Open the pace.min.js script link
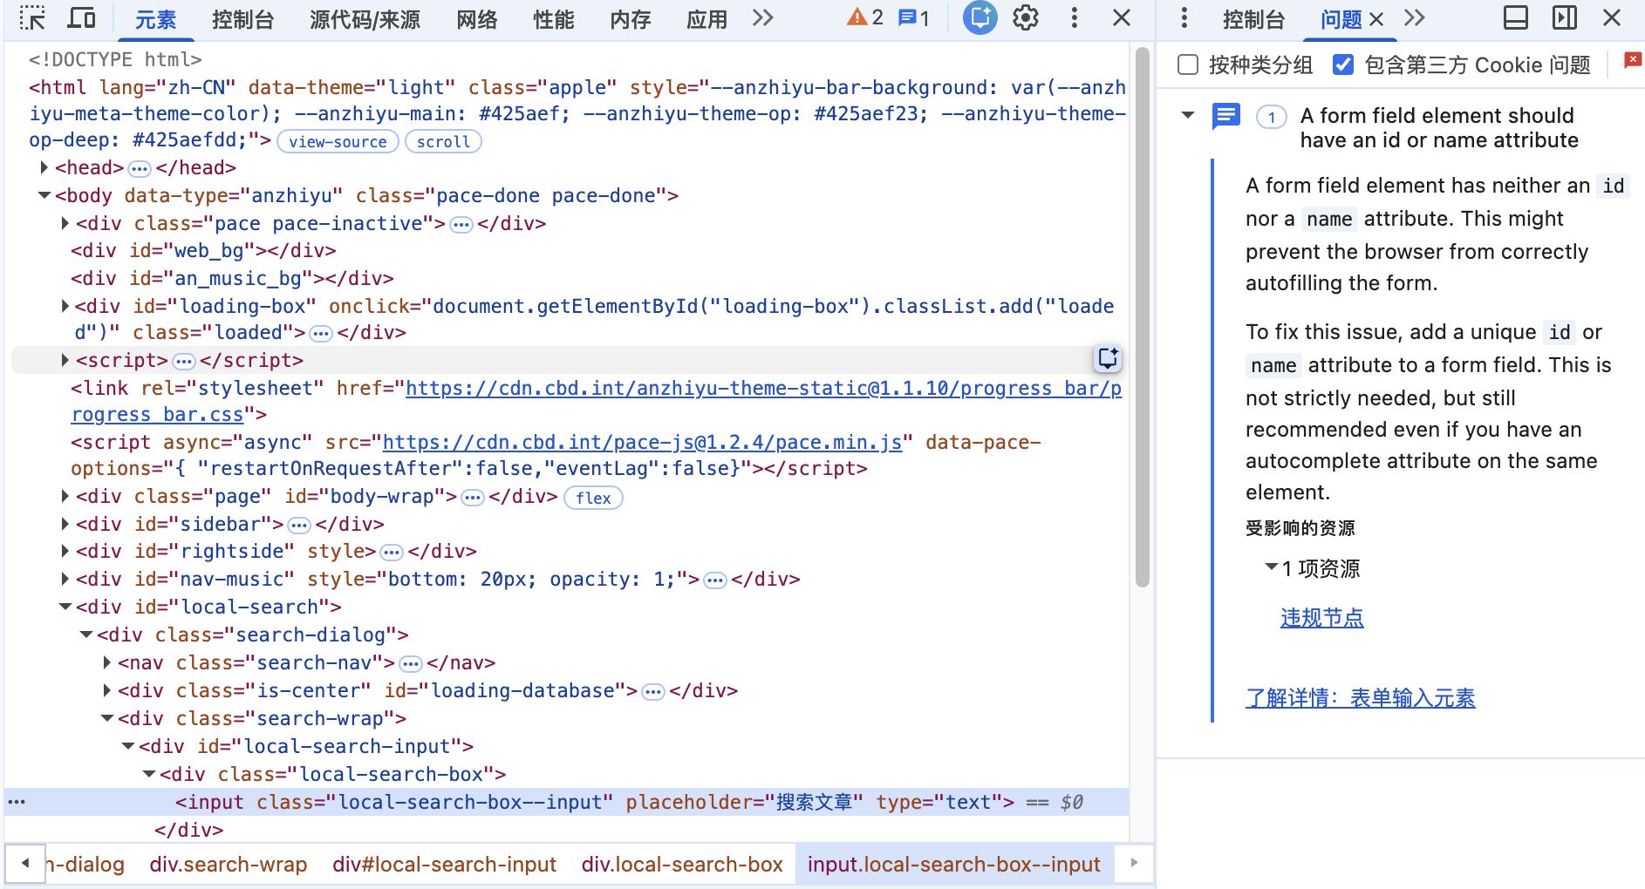Image resolution: width=1645 pixels, height=889 pixels. click(642, 442)
